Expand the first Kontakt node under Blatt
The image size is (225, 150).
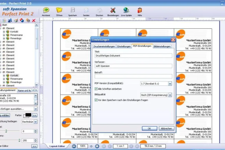point(4,32)
